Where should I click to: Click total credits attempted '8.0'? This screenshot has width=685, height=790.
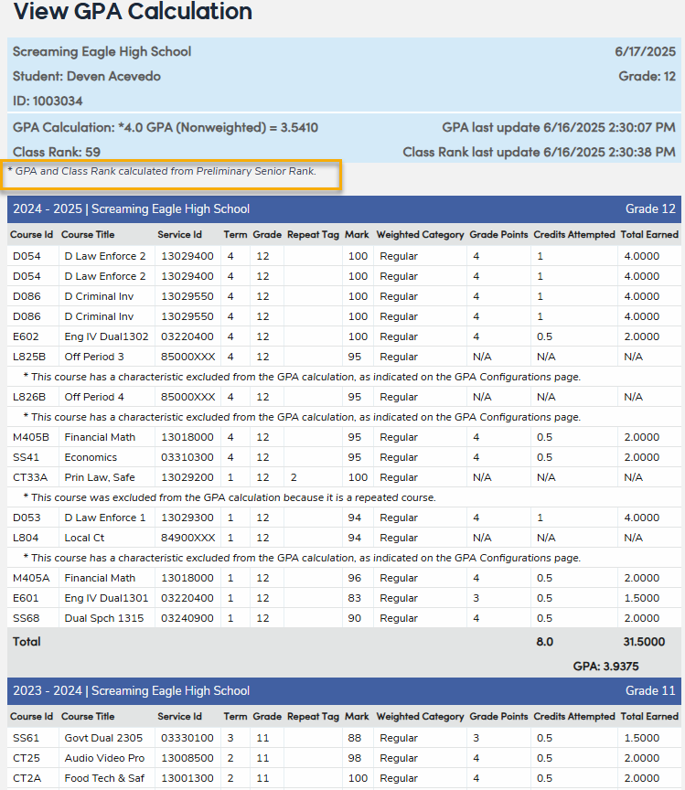[544, 642]
